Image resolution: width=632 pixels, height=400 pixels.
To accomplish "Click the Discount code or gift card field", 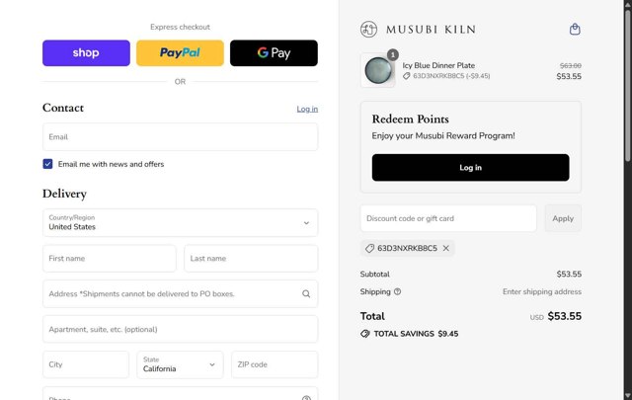I will (448, 218).
